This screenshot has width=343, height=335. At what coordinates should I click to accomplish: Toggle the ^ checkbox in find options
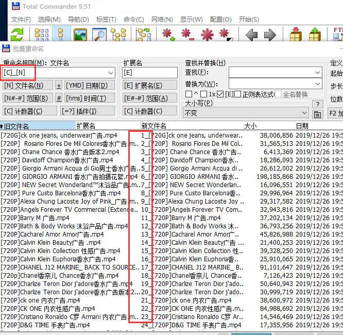click(x=188, y=94)
